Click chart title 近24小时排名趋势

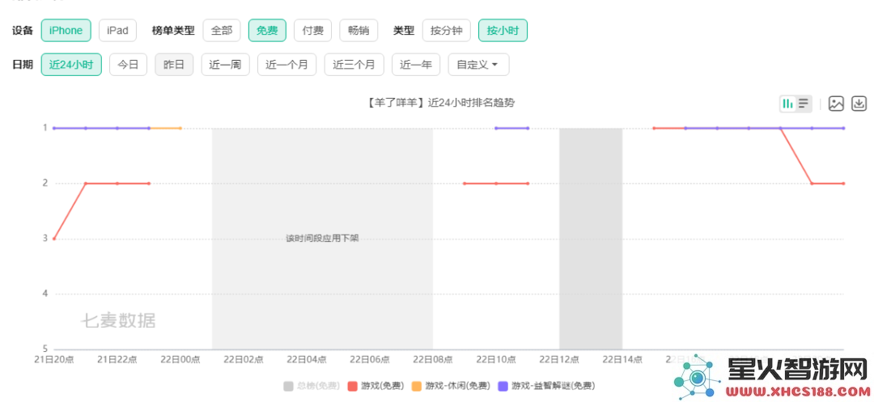[x=440, y=103]
